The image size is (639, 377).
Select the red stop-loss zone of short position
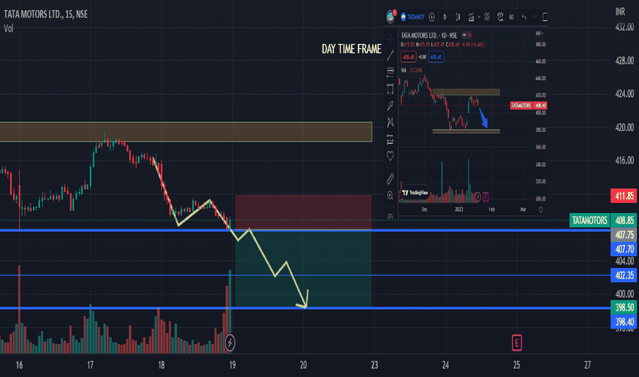click(x=303, y=212)
